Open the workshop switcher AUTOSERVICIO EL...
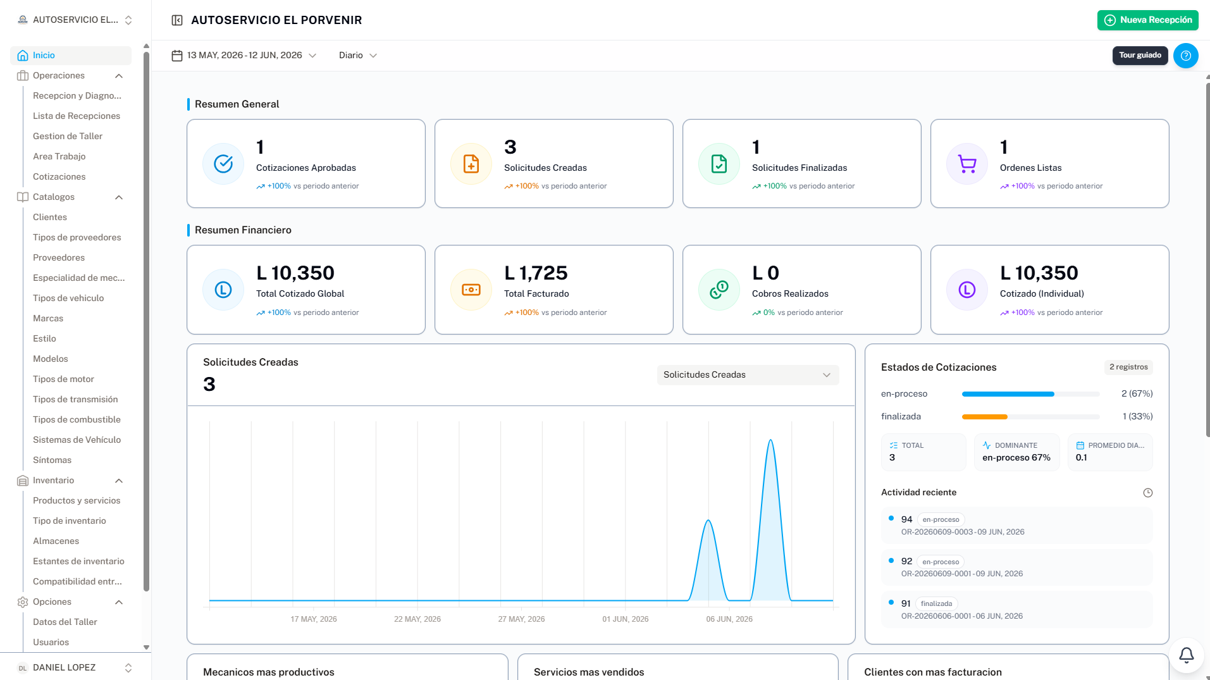 (x=75, y=20)
